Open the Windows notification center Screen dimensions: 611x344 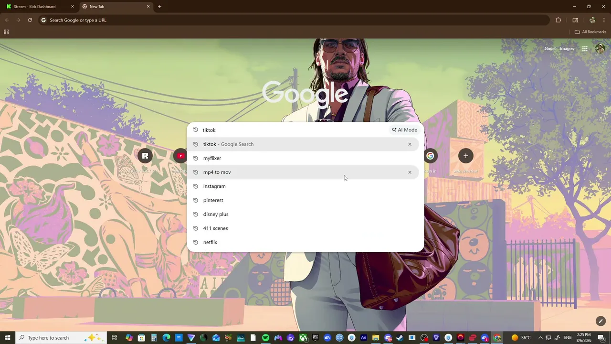(601, 338)
